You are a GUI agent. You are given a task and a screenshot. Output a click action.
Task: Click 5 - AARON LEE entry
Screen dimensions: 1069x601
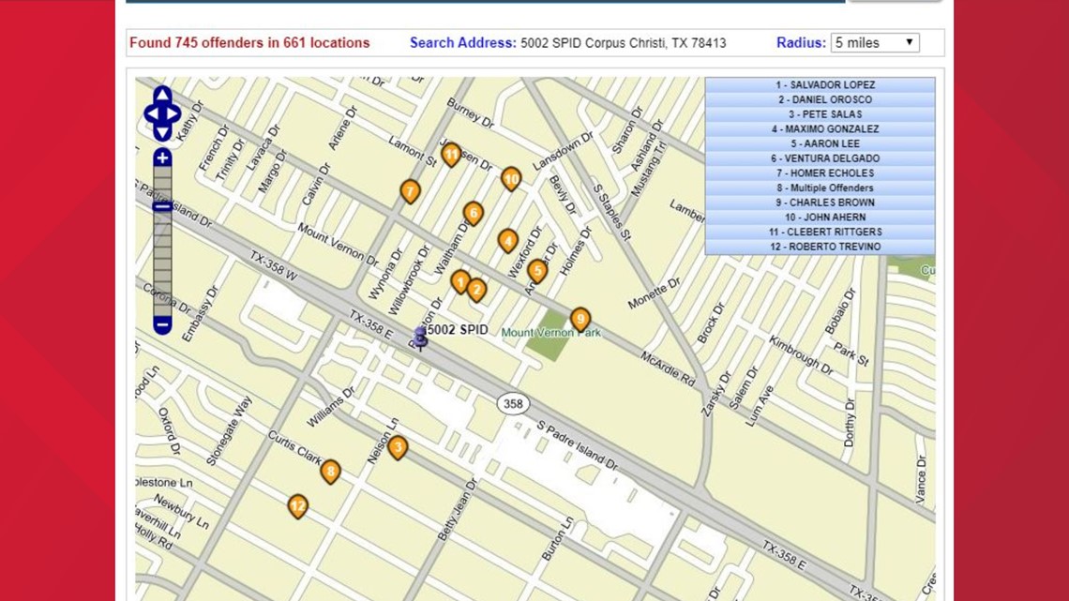point(821,143)
